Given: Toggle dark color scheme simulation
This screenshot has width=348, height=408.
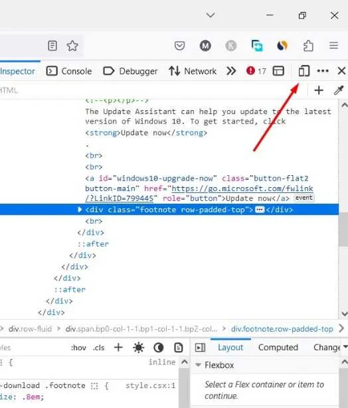Looking at the screenshot, I should click(x=159, y=348).
